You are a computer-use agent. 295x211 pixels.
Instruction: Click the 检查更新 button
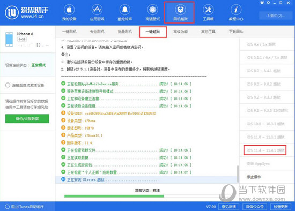281,207
